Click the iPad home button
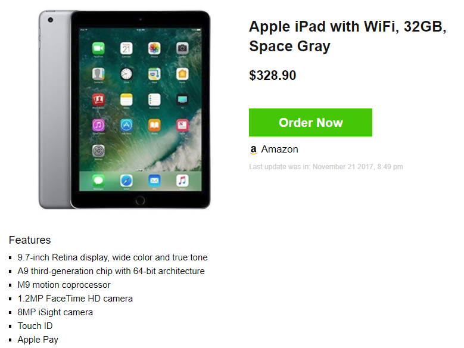464x348 pixels. point(140,200)
